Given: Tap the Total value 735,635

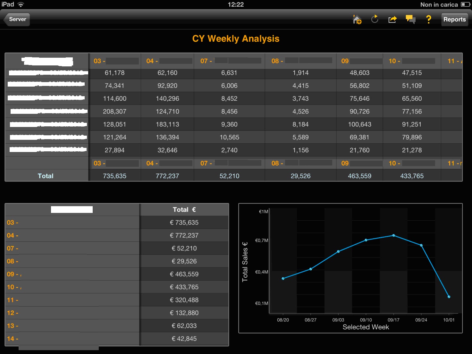Looking at the screenshot, I should pos(115,176).
